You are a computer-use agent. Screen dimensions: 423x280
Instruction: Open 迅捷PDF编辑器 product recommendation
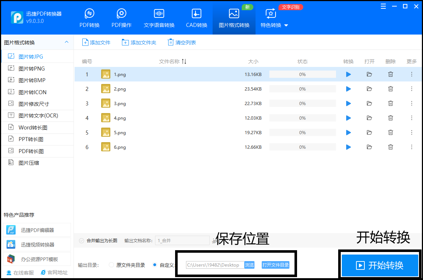click(37, 230)
